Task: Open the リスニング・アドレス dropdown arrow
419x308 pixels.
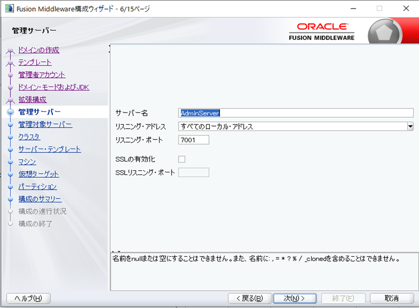Action: coord(410,127)
